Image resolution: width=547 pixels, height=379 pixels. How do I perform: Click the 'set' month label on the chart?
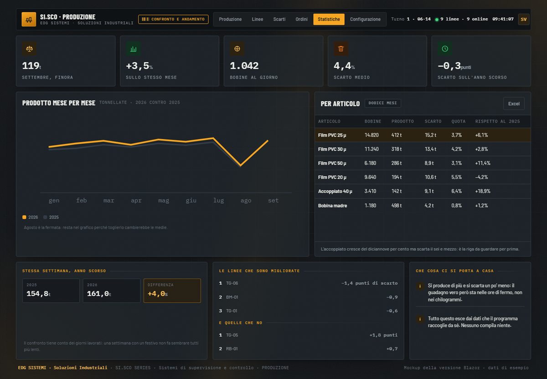[x=273, y=201]
